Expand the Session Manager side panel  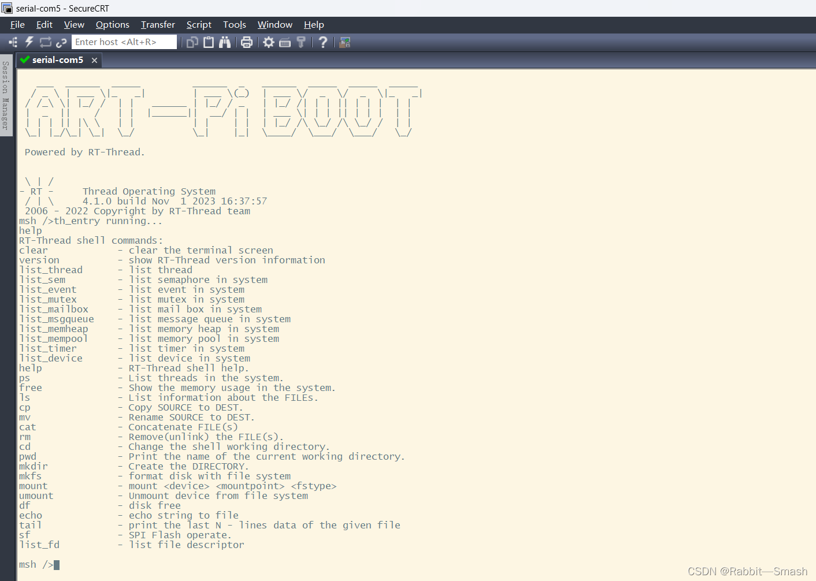pos(6,95)
